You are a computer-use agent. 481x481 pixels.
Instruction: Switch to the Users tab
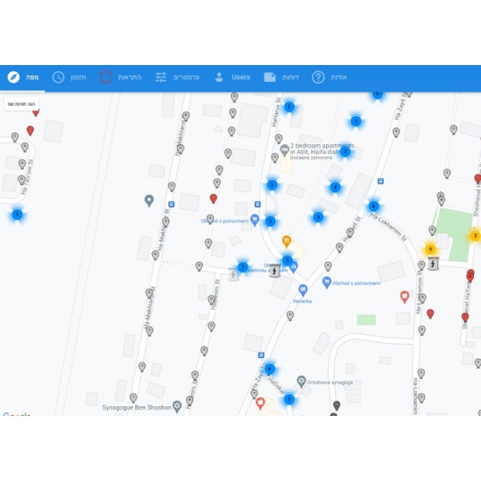tap(232, 77)
